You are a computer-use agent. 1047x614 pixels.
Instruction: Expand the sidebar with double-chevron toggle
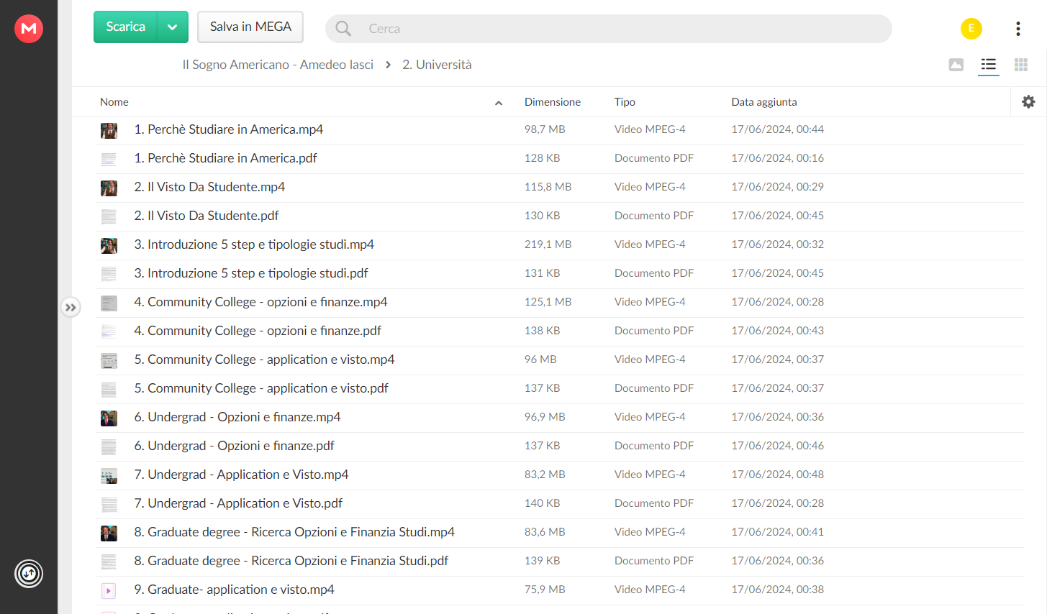[x=71, y=308]
